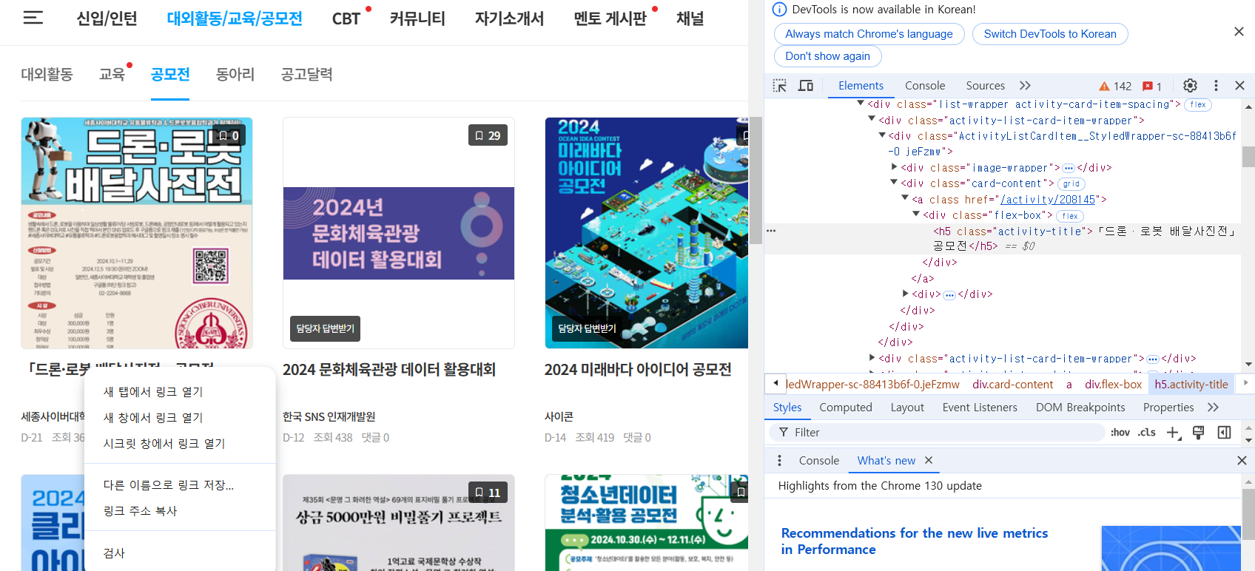Toggle the computed styles sidebar icon
This screenshot has height=571, width=1255.
tap(1225, 433)
